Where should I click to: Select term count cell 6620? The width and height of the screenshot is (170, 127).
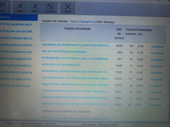point(119,46)
